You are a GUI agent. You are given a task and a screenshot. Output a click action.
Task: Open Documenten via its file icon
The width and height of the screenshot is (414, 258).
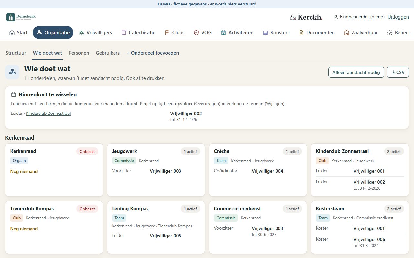tap(301, 33)
